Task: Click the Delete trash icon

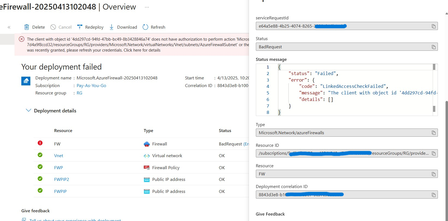Action: 27,27
